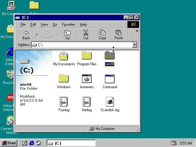
Task: Show more toolbar buttons chevron
Action: (x=137, y=31)
